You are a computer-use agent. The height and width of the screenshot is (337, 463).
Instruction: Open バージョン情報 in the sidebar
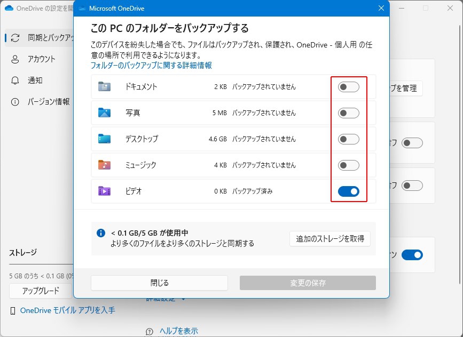(x=48, y=102)
